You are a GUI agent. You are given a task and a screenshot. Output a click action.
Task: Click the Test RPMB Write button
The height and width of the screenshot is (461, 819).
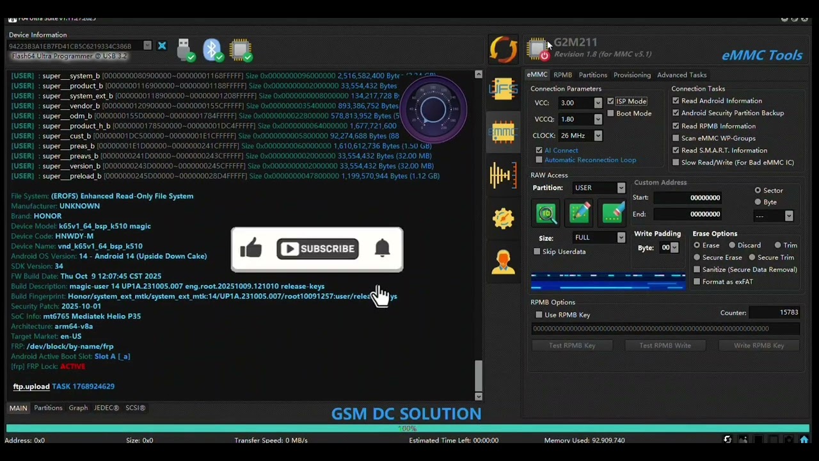point(665,345)
